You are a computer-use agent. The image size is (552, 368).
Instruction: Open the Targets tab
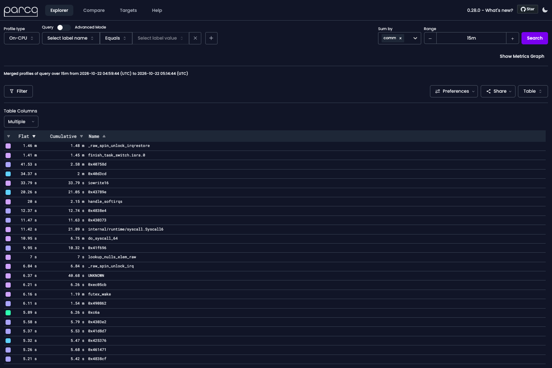pyautogui.click(x=128, y=10)
